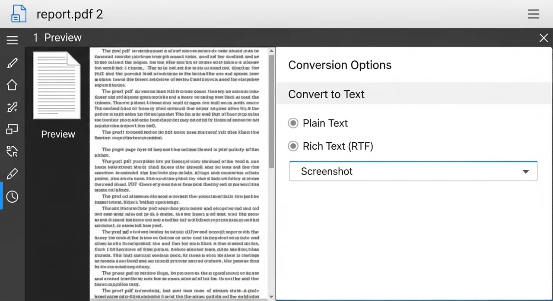Open the convert arrows tool
Viewport: 553px width, 301px height.
[12, 151]
